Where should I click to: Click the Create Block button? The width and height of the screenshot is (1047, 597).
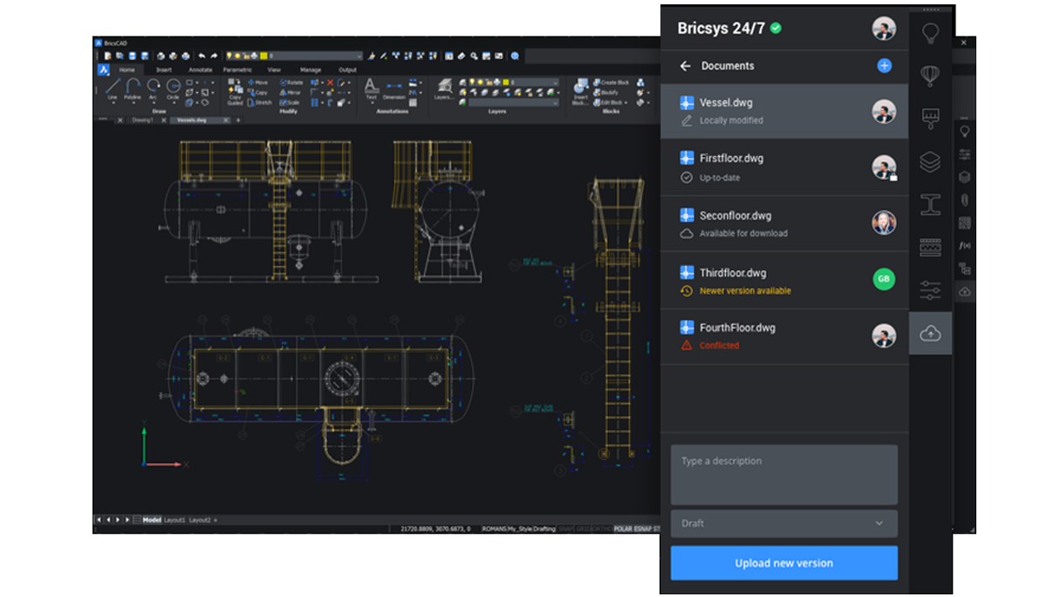[x=611, y=82]
